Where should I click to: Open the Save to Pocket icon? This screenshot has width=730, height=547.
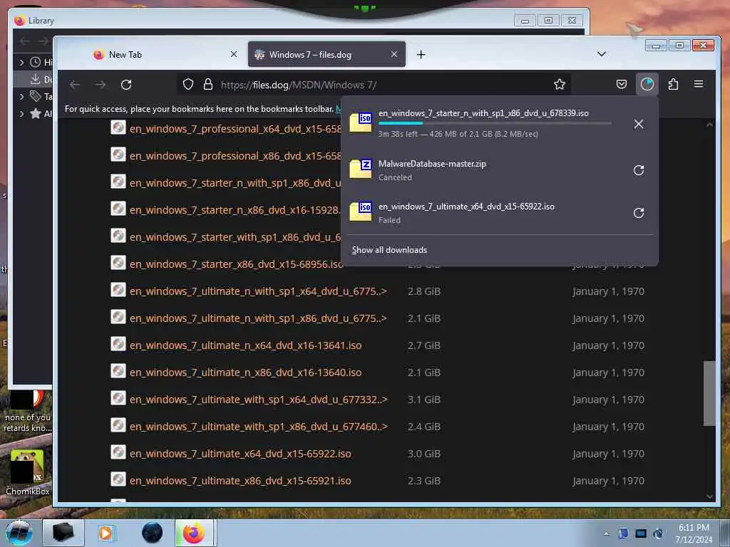tap(621, 84)
